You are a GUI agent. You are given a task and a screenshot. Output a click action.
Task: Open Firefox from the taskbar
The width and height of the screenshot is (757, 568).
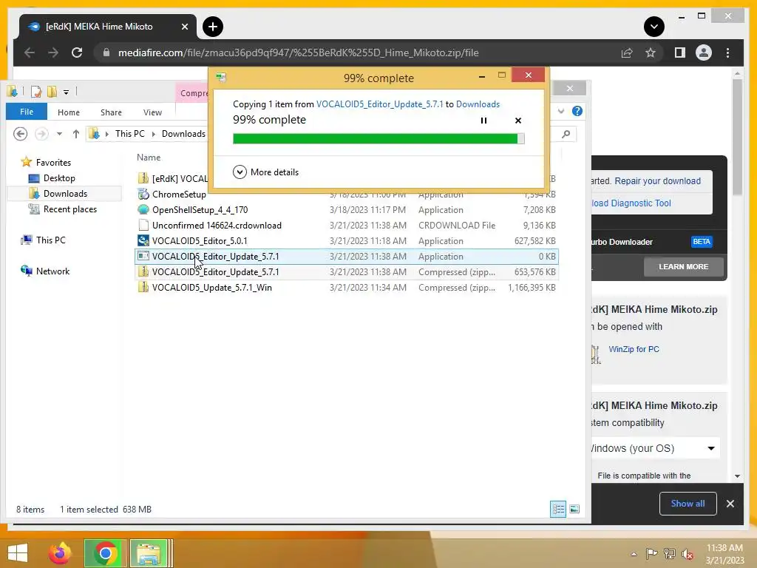click(59, 553)
